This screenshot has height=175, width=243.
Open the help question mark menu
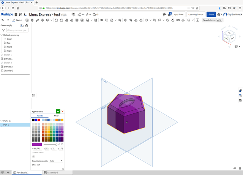click(219, 14)
